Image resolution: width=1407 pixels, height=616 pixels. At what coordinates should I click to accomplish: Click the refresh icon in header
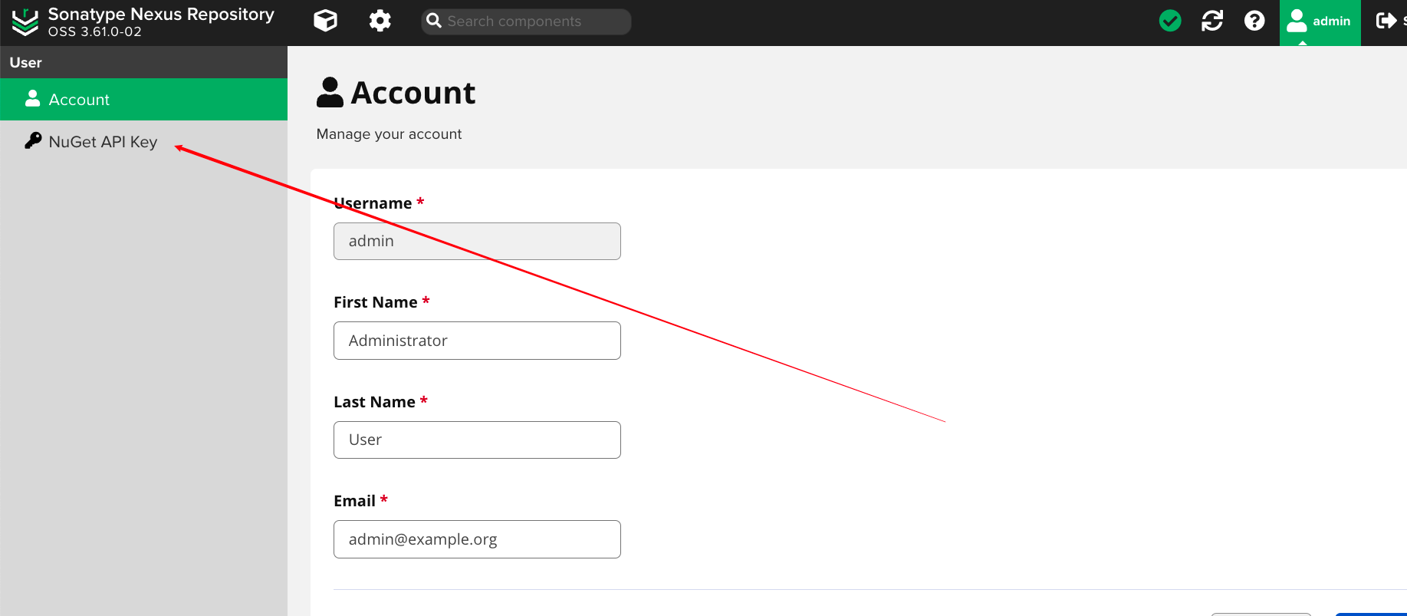point(1212,21)
